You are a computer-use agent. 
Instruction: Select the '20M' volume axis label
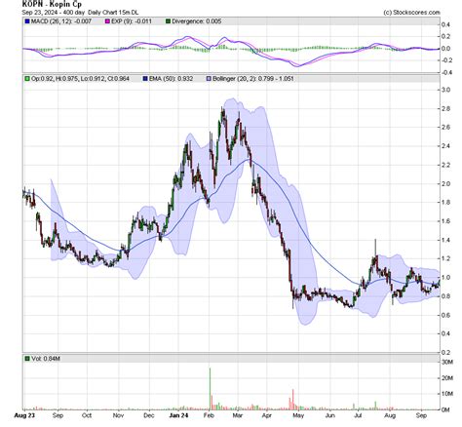tap(447, 378)
